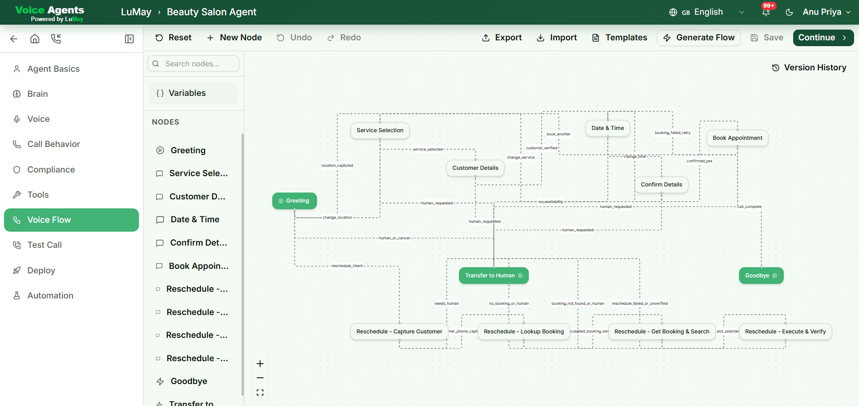
Task: Click LuMay in the breadcrumb
Action: point(136,12)
